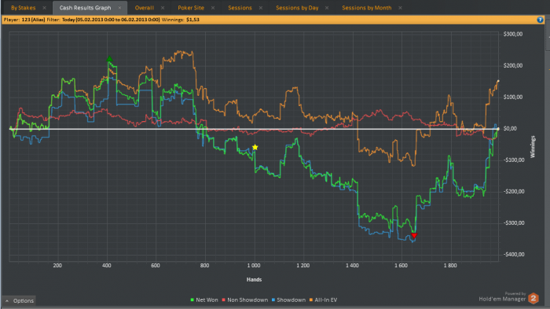Expand the Options panel
Screen dimensions: 550x309
(x=20, y=300)
